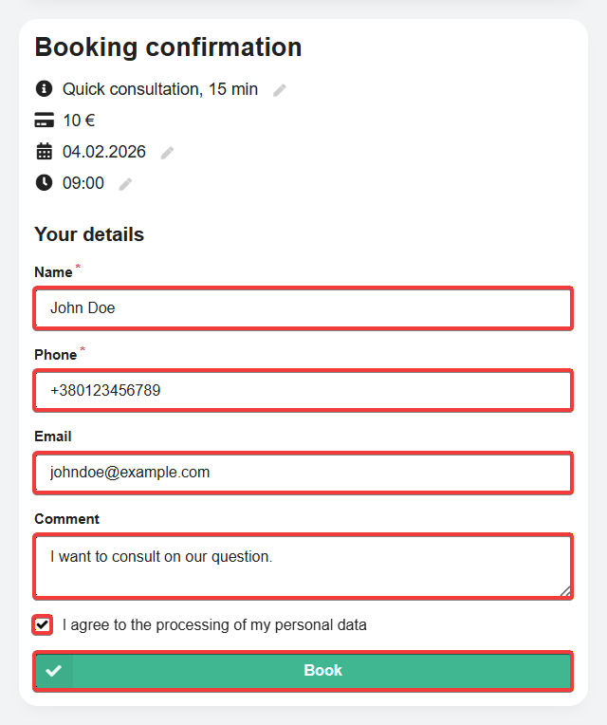This screenshot has width=607, height=725.
Task: Click the info icon beside Quick consultation
Action: (44, 88)
